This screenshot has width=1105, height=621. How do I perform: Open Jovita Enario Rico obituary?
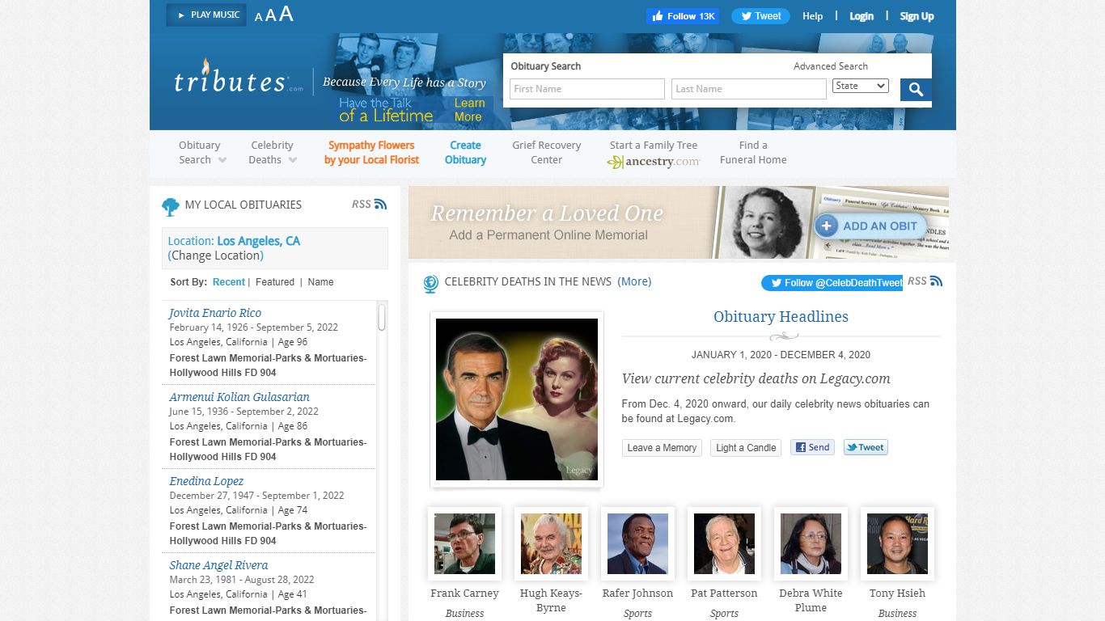click(x=215, y=313)
